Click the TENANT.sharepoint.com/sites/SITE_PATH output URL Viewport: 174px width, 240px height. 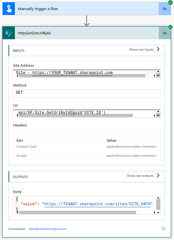[x=97, y=204]
